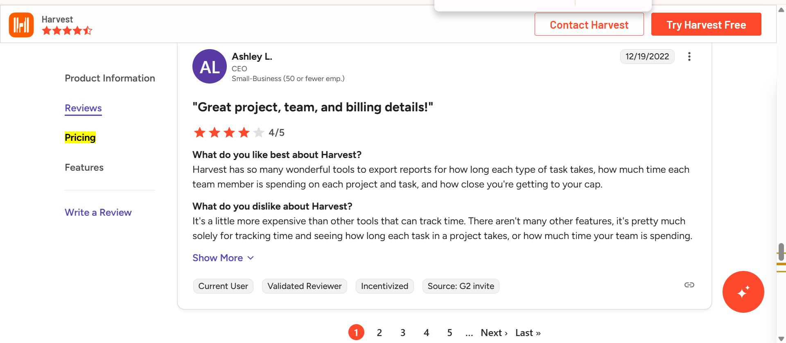The width and height of the screenshot is (786, 343).
Task: Click Next page link
Action: pyautogui.click(x=494, y=333)
